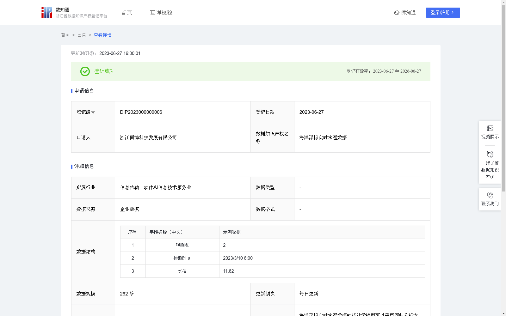Click the 登录/注册 button

click(x=443, y=13)
